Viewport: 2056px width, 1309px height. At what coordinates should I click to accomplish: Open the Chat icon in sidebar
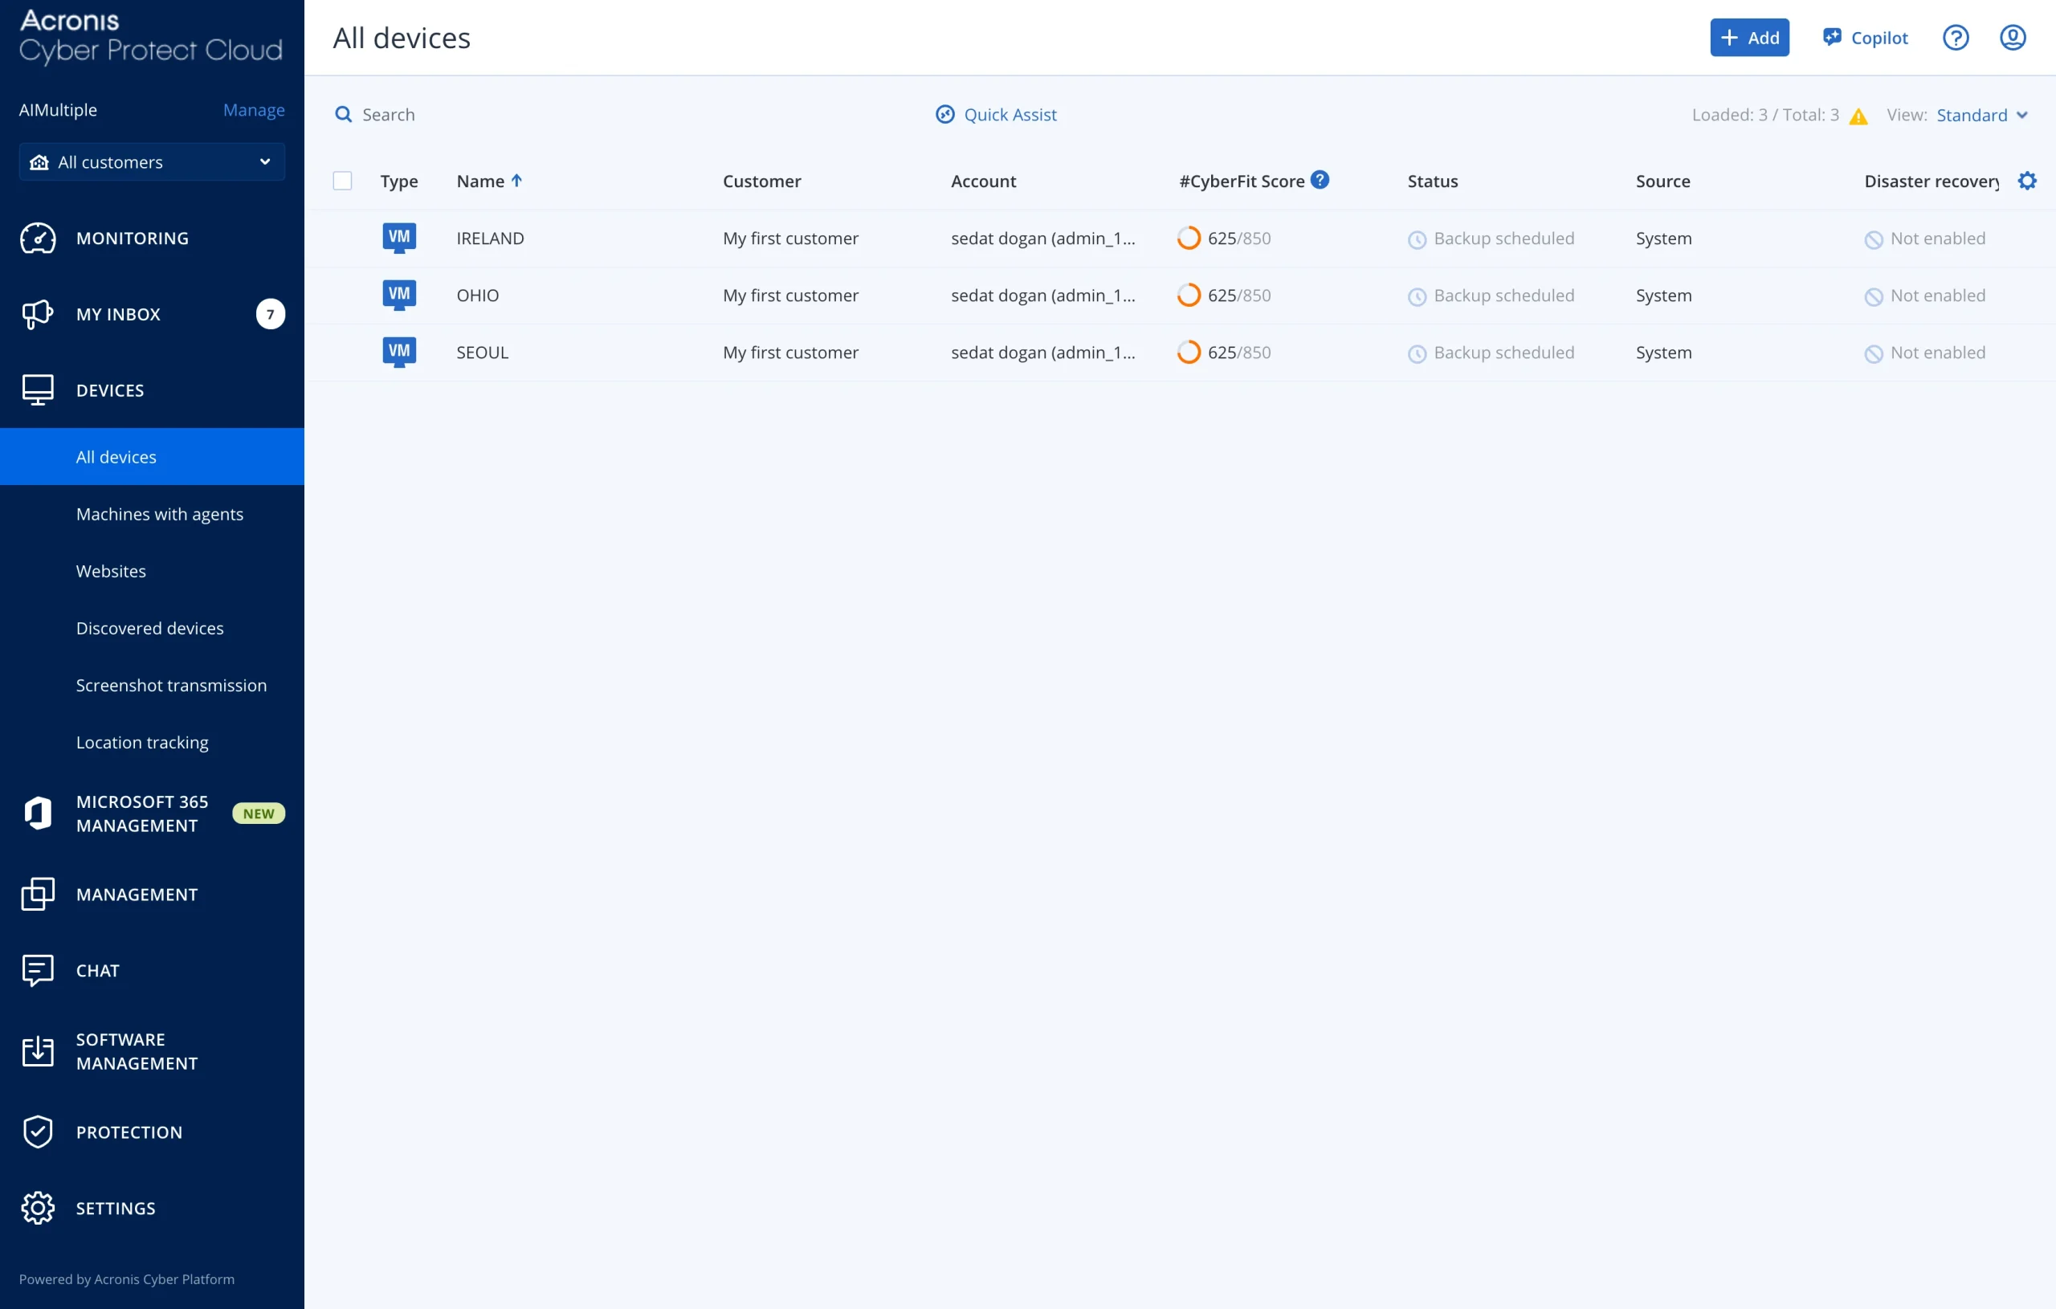[38, 970]
